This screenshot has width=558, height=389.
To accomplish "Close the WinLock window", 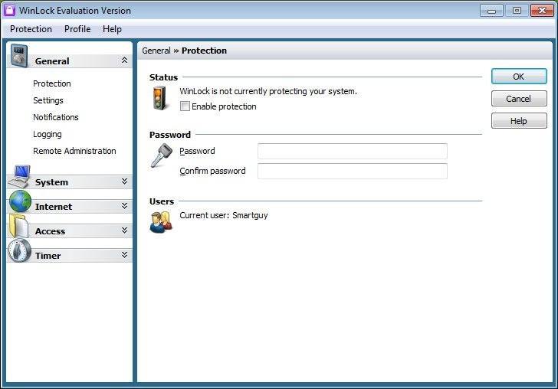I will (542, 11).
